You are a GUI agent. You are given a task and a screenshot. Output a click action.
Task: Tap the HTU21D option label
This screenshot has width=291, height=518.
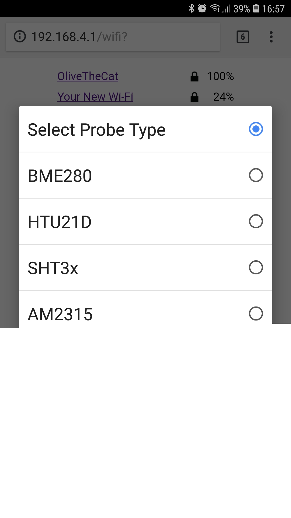click(60, 222)
